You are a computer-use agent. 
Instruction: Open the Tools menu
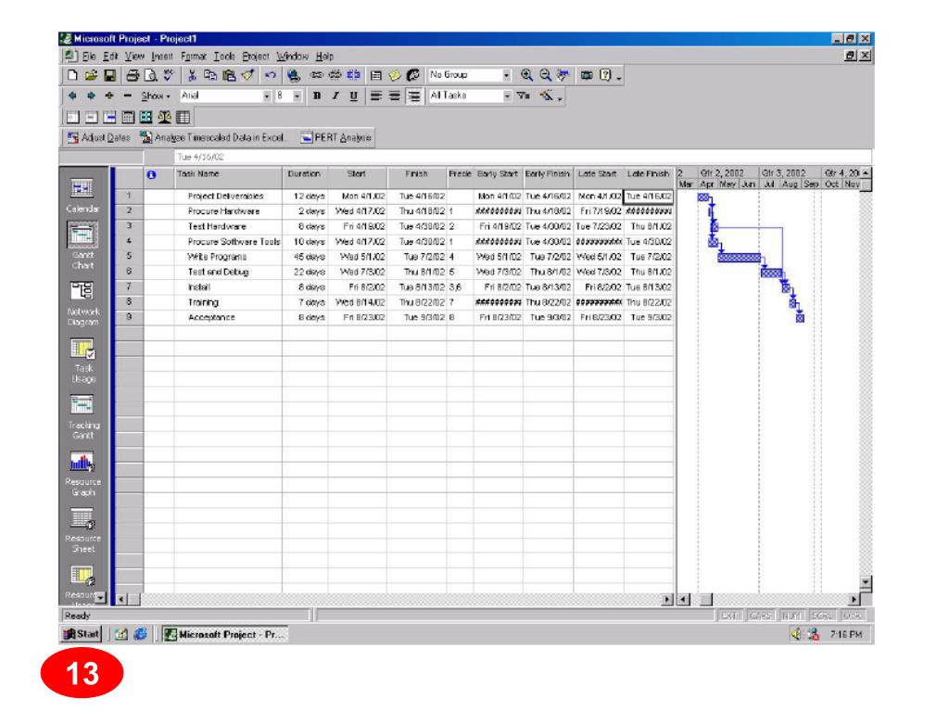pos(224,57)
